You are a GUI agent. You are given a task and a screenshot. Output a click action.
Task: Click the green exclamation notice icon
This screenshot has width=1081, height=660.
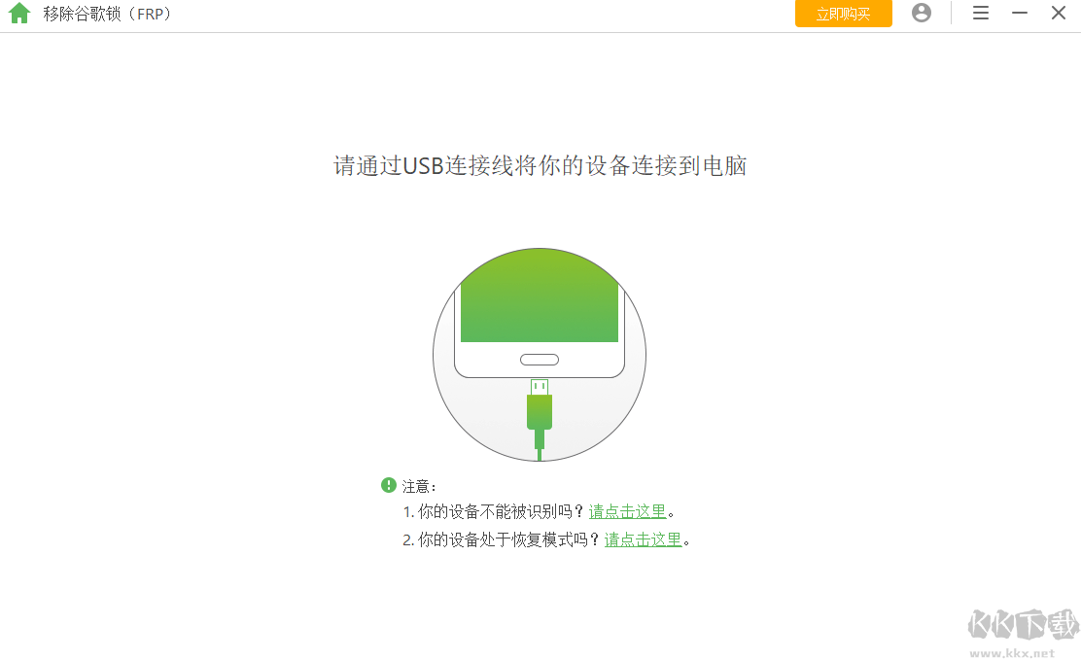coord(388,484)
